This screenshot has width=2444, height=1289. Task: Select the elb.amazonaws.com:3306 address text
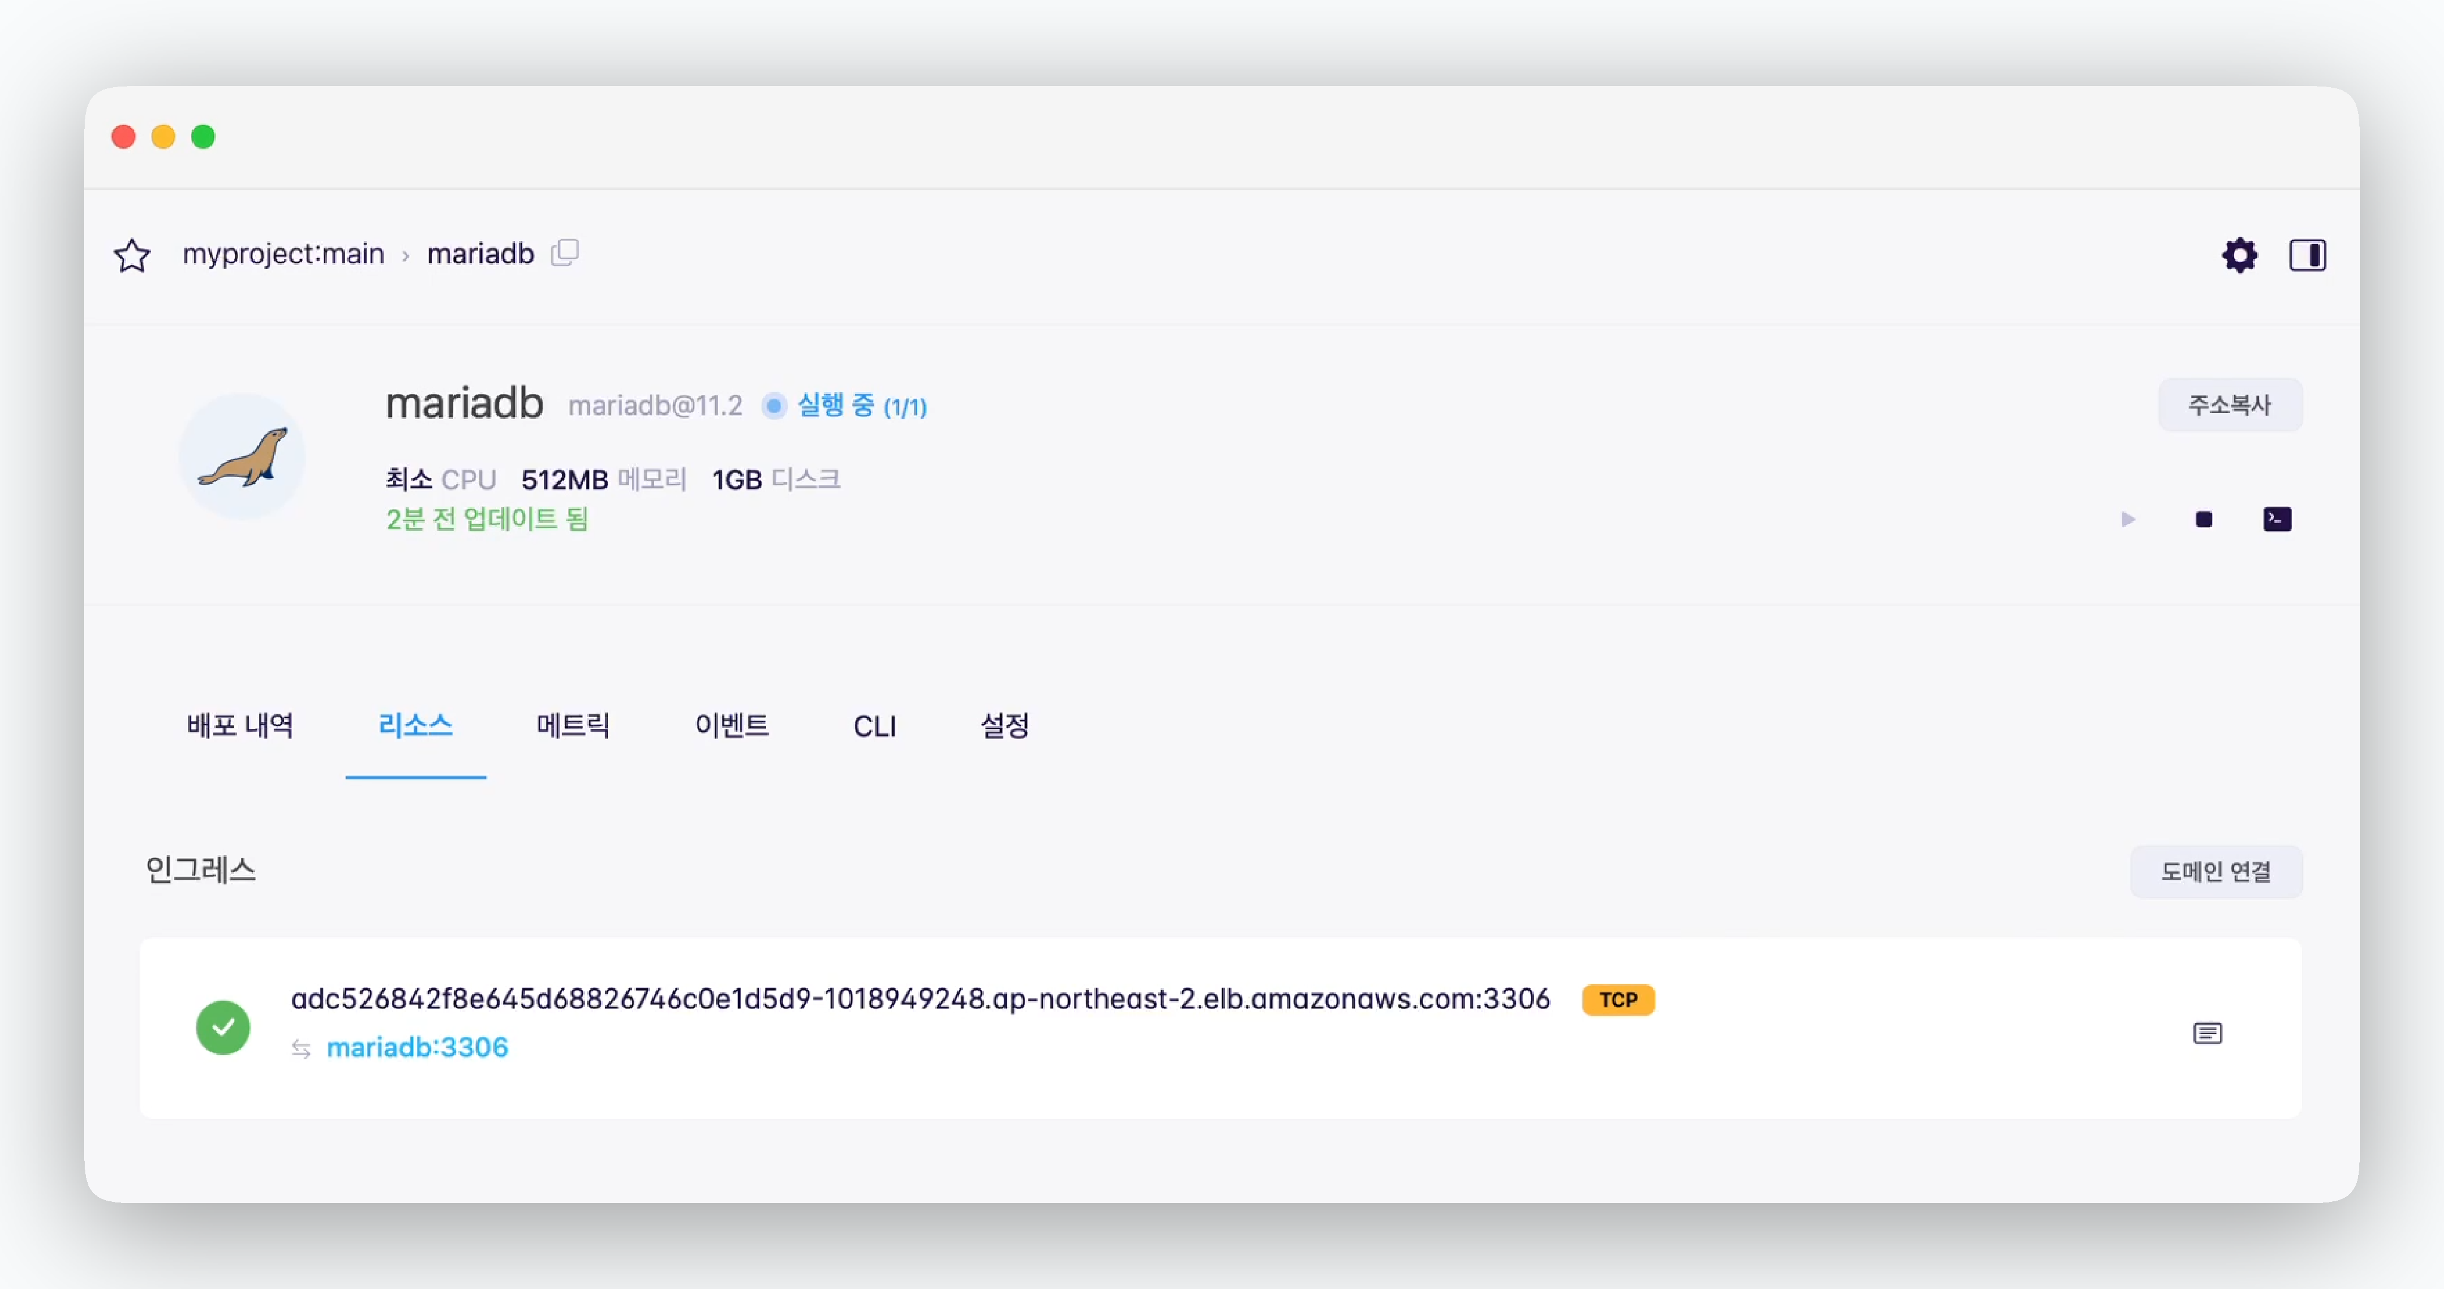pos(920,998)
